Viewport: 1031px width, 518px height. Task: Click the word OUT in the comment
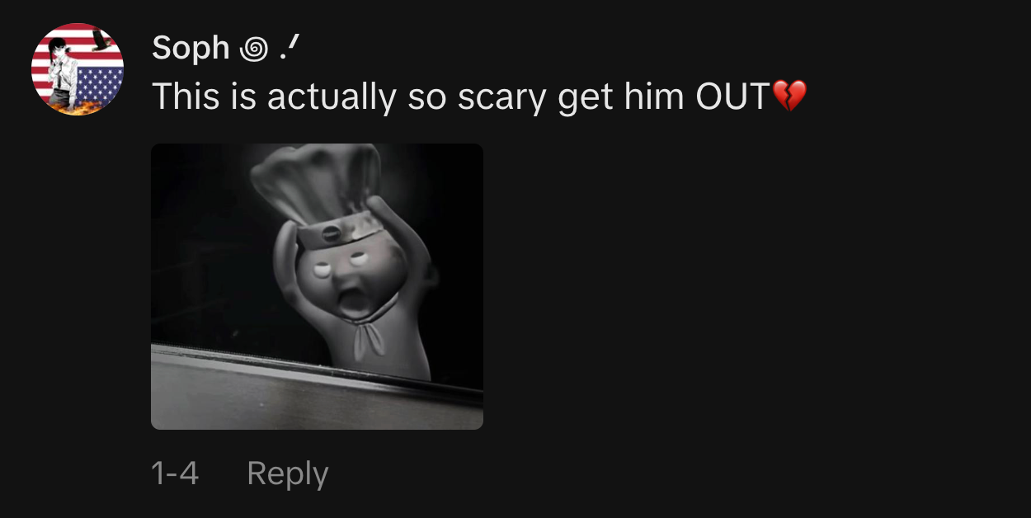(x=732, y=97)
